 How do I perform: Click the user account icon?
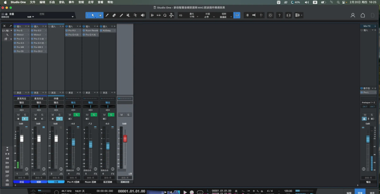point(353,15)
